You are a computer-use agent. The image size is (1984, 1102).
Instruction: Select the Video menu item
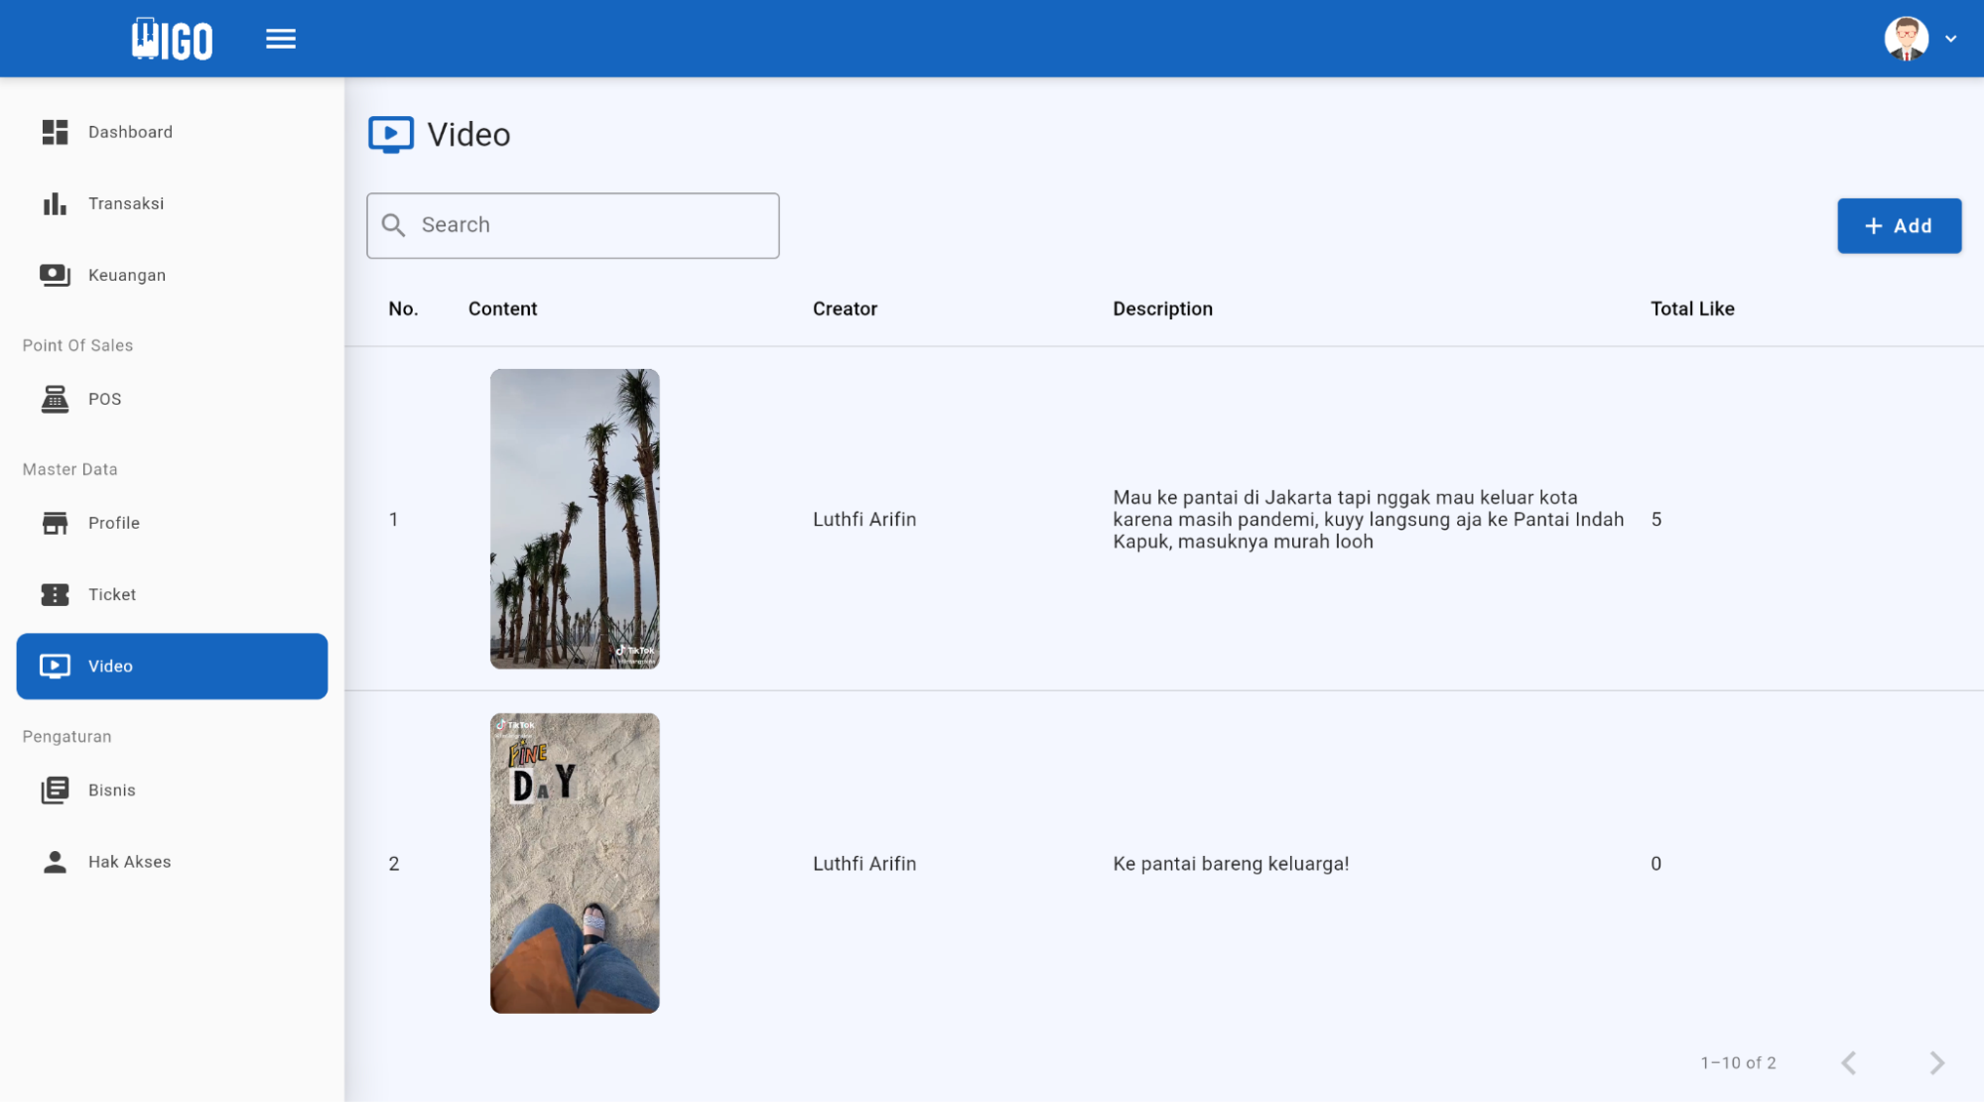coord(172,666)
